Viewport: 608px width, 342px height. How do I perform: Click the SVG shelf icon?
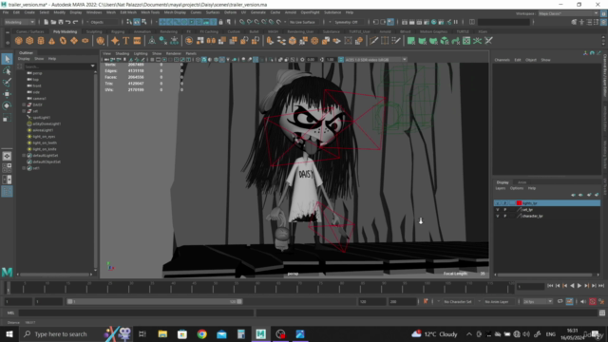pyautogui.click(x=137, y=41)
